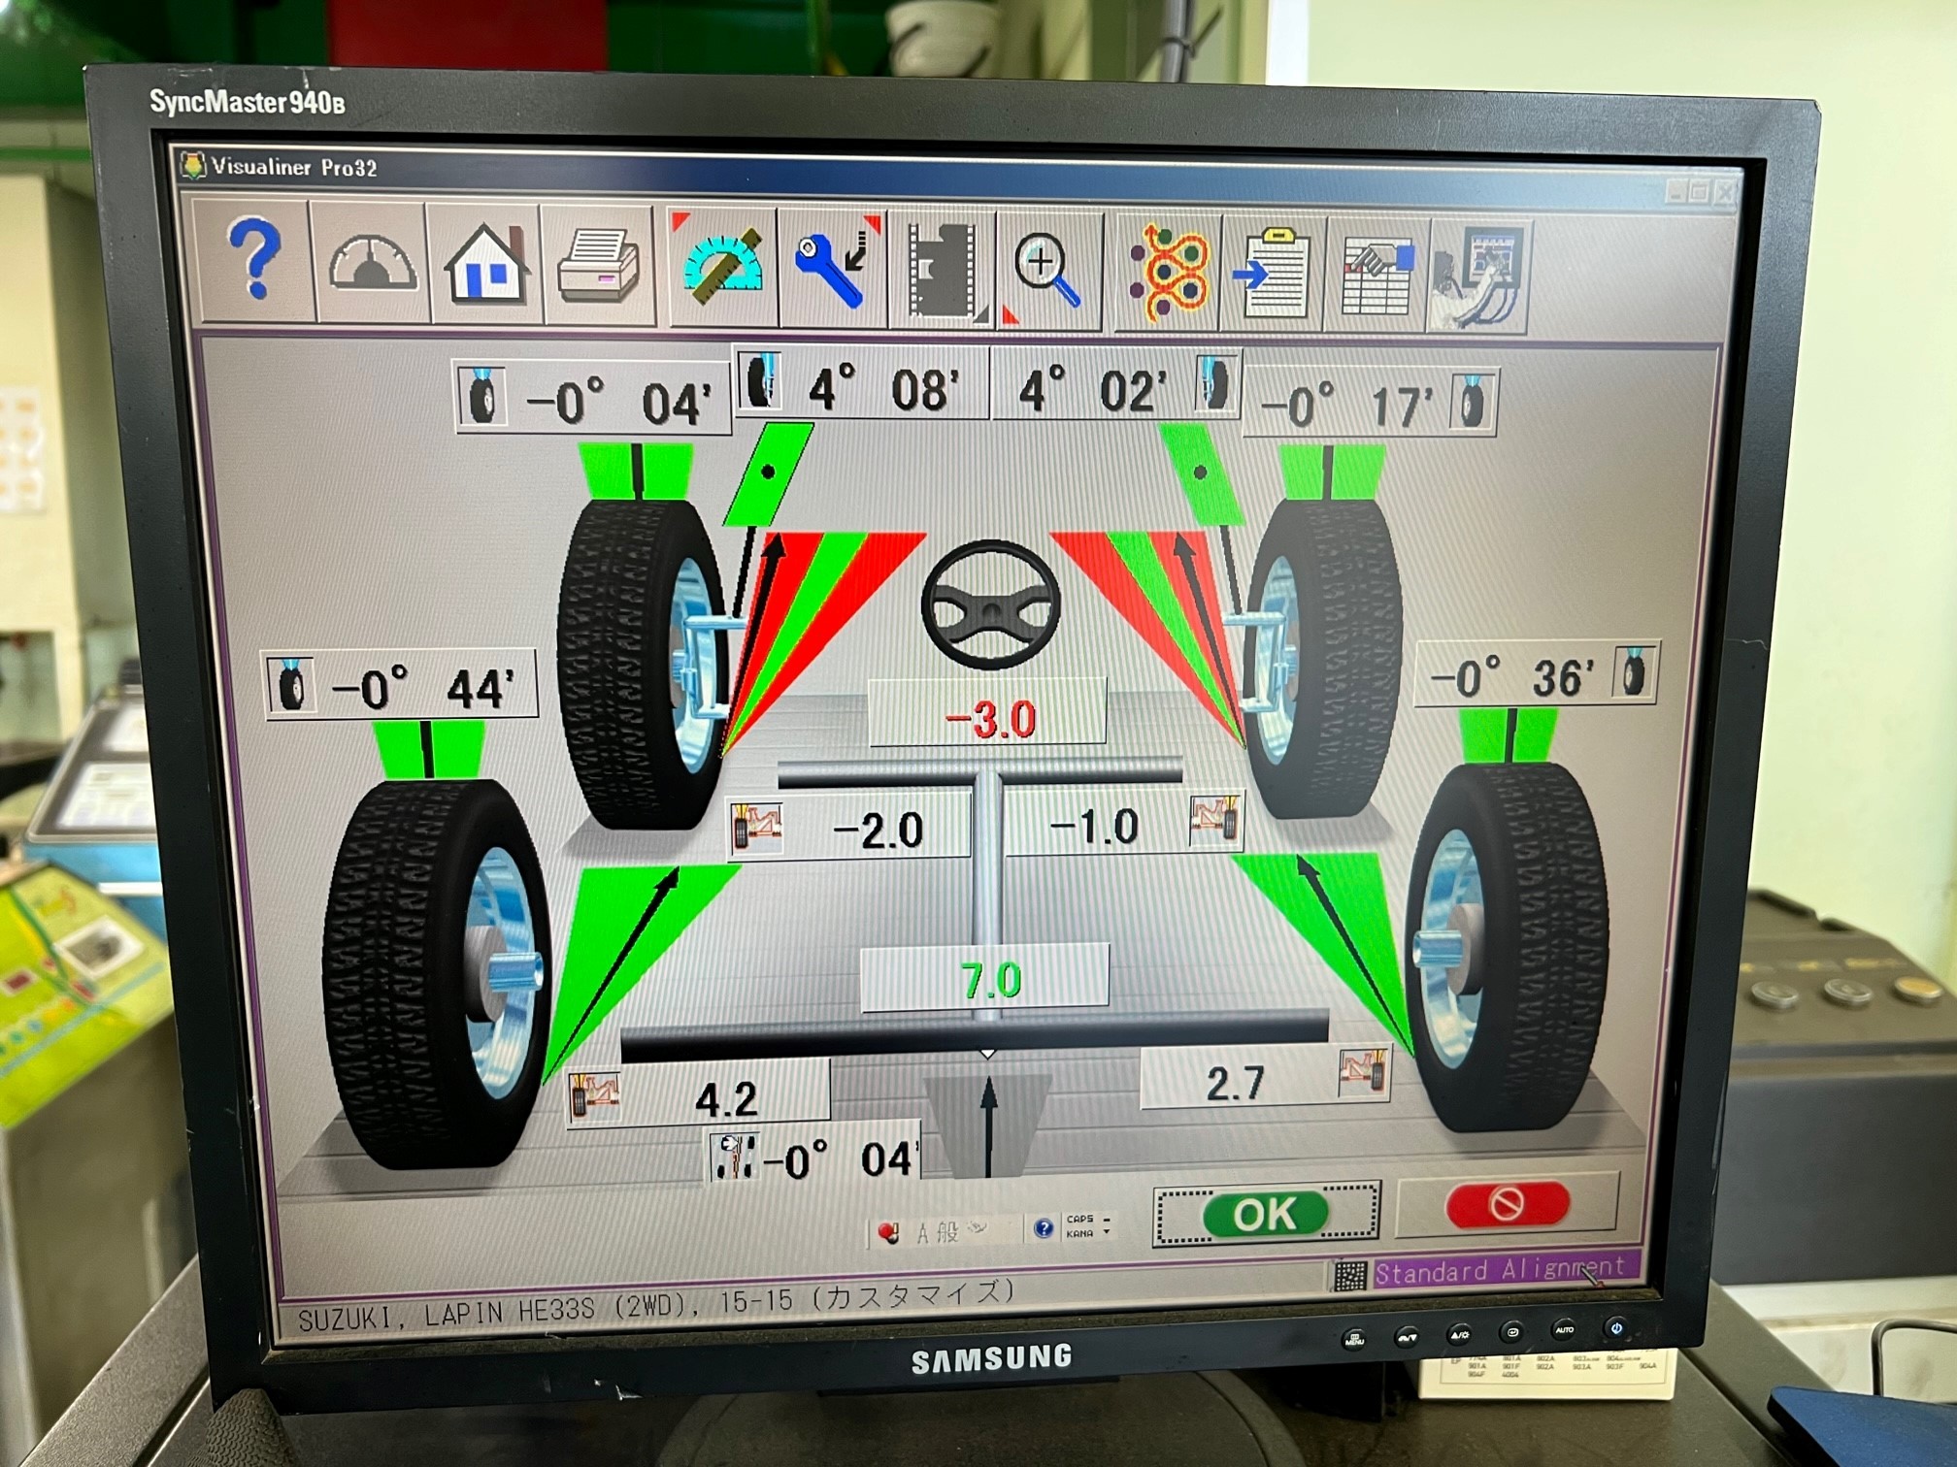Viewport: 1957px width, 1467px height.
Task: Toggle the CAPS lock indicator
Action: coord(1079,1219)
